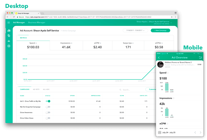This screenshot has width=207, height=140.
Task: Bookmark the page with the star icon
Action: click(171, 17)
